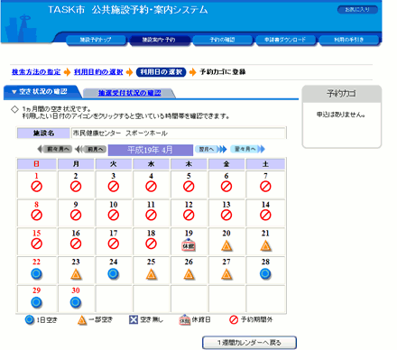Switch to the 抽選受付状況の確認 tab
The image size is (397, 350).
(129, 93)
